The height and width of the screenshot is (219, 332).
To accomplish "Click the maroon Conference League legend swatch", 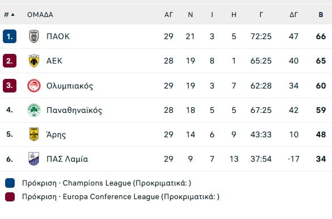I will [x=10, y=197].
